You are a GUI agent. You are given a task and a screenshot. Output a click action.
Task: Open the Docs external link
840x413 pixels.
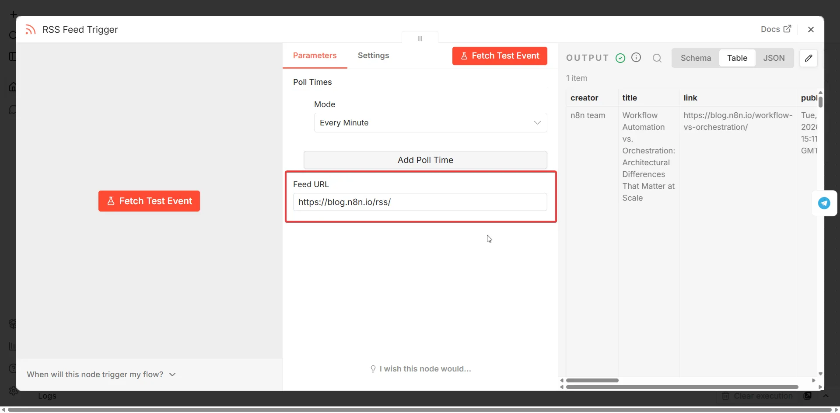(776, 29)
